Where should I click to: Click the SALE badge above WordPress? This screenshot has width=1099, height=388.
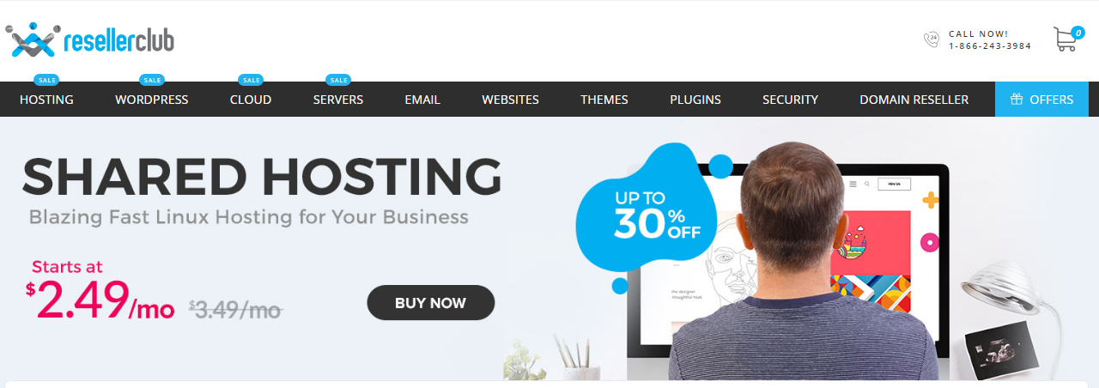pyautogui.click(x=152, y=80)
